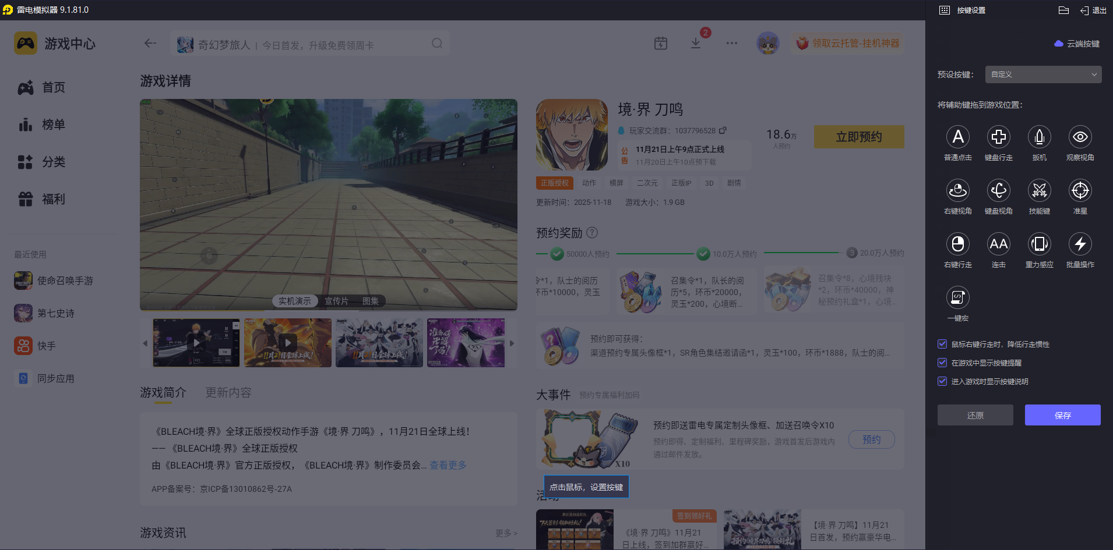Image resolution: width=1113 pixels, height=550 pixels.
Task: Pick the 连击 AA combo icon
Action: pyautogui.click(x=999, y=244)
